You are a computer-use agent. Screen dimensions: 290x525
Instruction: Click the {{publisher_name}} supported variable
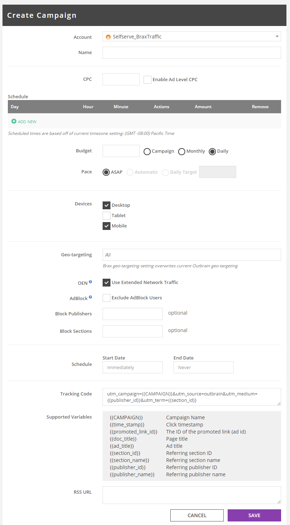[132, 474]
